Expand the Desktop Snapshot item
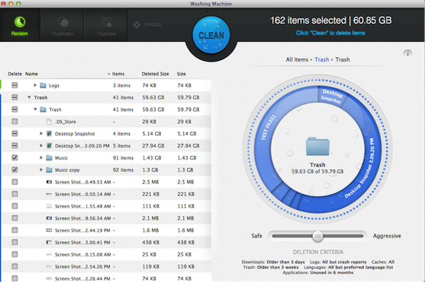This screenshot has width=425, height=282. (x=41, y=133)
